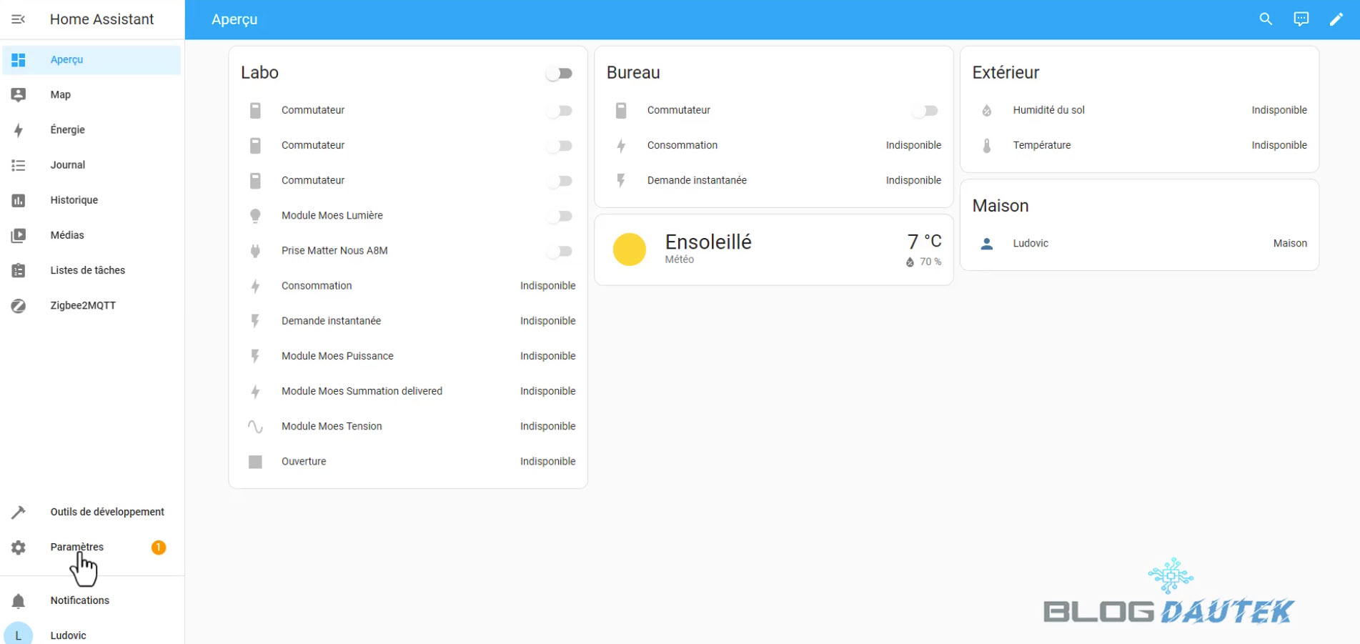Open Paramètres in the sidebar
This screenshot has width=1360, height=644.
coord(77,548)
